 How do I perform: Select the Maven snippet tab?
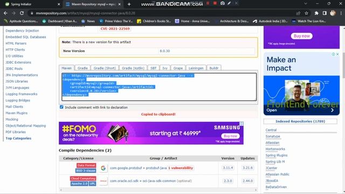click(x=66, y=68)
